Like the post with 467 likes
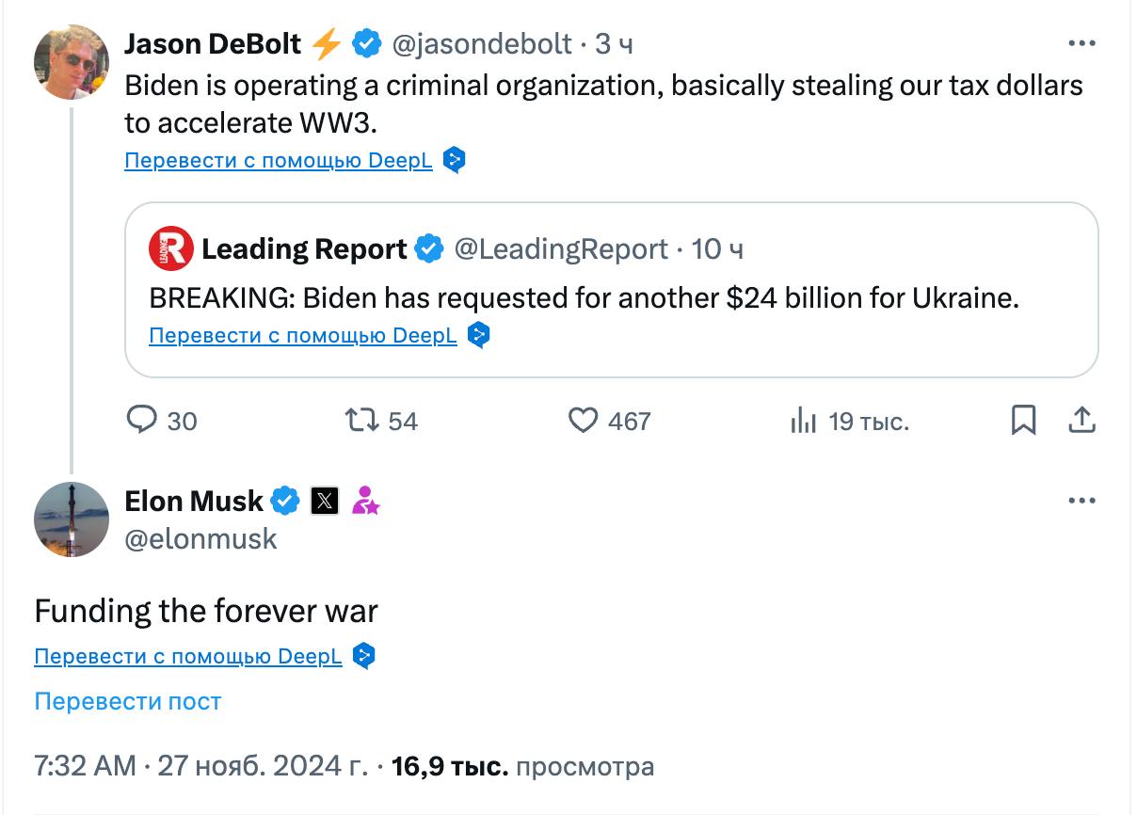 click(x=584, y=420)
